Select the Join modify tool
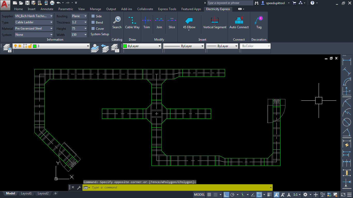 click(x=159, y=23)
